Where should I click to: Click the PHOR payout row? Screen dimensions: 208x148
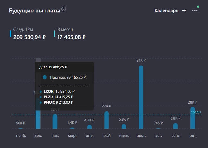(58, 102)
